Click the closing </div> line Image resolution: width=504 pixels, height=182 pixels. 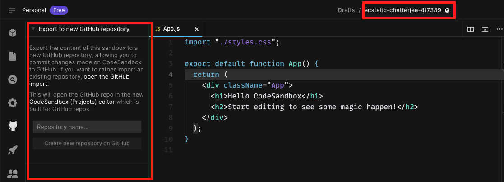pos(215,117)
